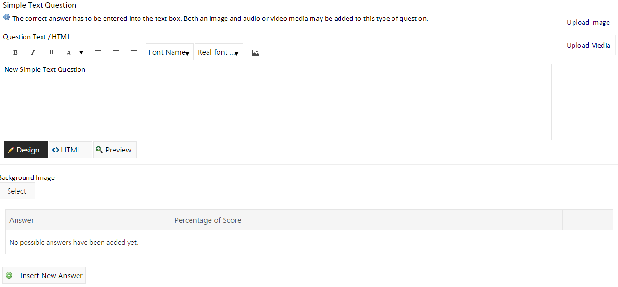
Task: Right-align the question text
Action: coord(134,52)
